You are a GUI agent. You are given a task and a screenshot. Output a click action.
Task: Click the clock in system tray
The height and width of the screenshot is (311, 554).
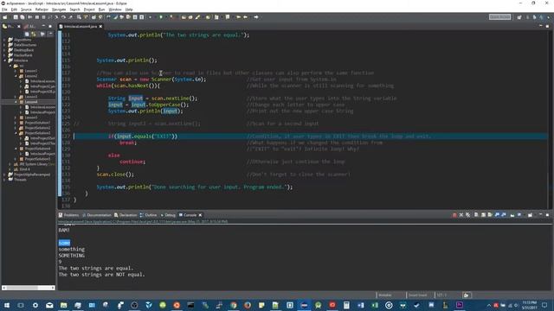pos(529,305)
